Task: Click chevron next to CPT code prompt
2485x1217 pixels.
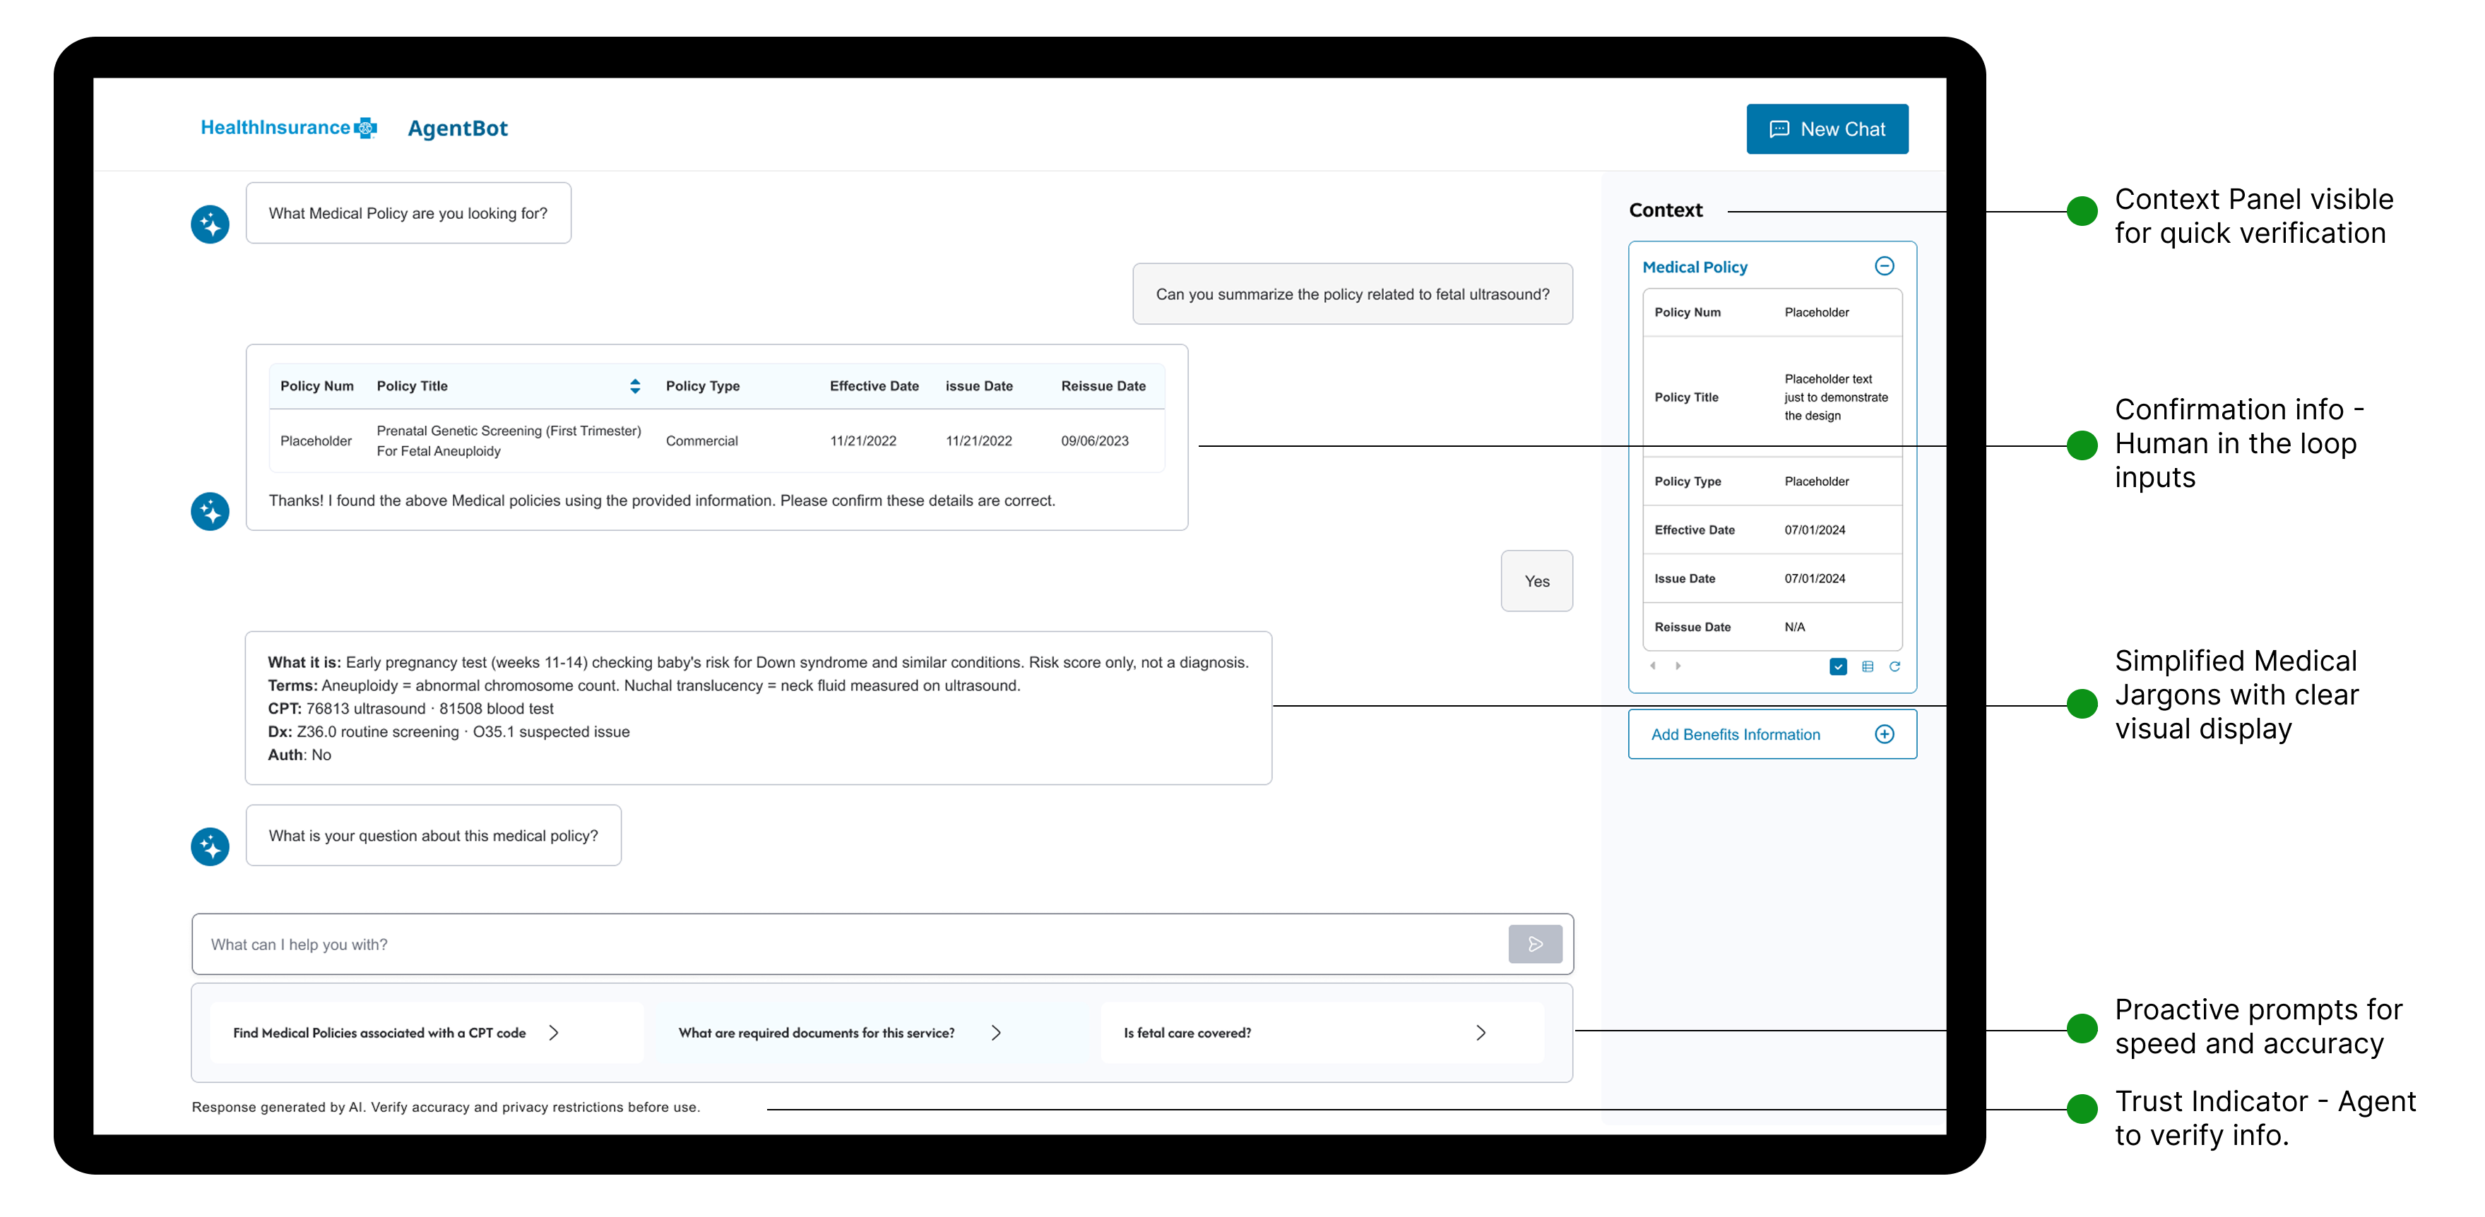Action: pos(554,1033)
